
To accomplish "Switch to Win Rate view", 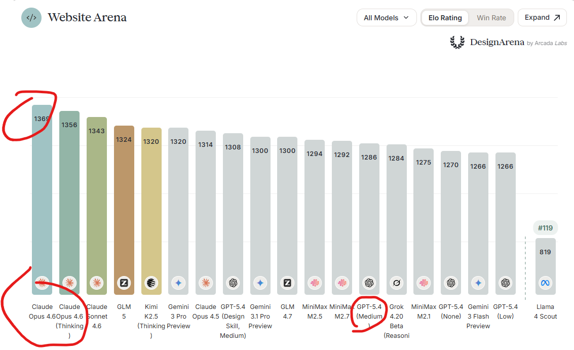I will click(x=491, y=18).
